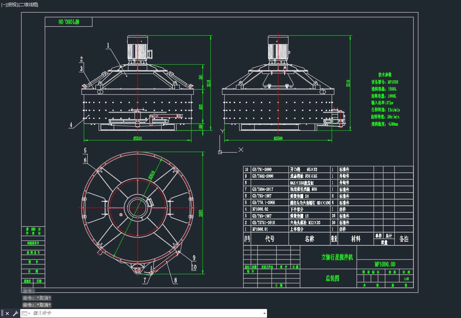Select the 1:22 scale value
461x318 pixels.
pos(406,279)
